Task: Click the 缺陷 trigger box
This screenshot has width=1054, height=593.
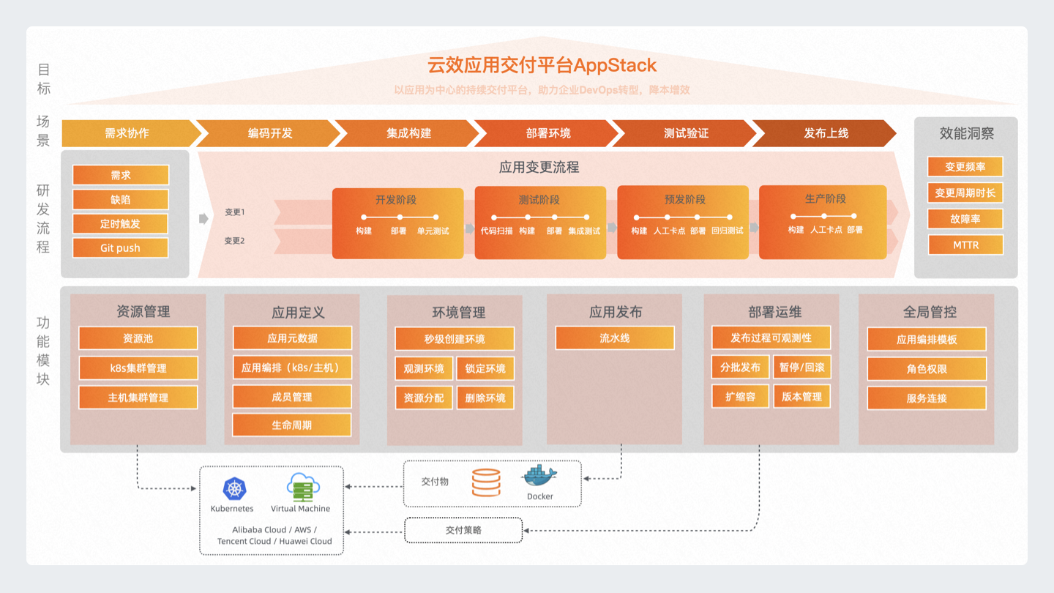Action: point(121,199)
